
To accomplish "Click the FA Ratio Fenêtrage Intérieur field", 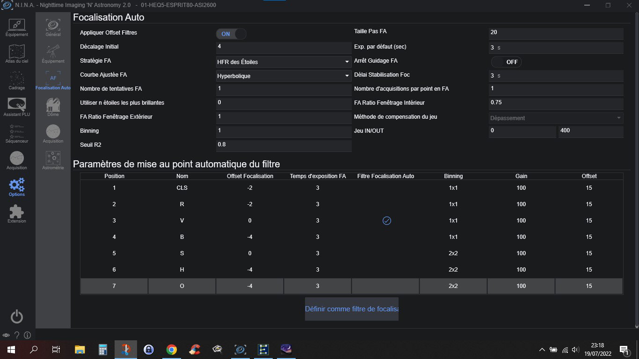I will click(556, 104).
